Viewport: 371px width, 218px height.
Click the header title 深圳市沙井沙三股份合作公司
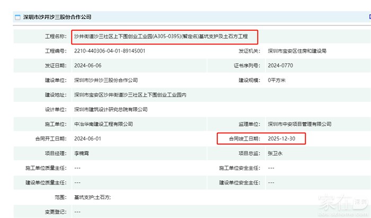pos(57,18)
